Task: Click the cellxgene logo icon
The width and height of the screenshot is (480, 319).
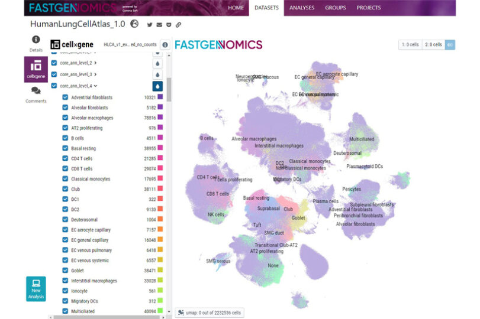Action: pos(55,45)
